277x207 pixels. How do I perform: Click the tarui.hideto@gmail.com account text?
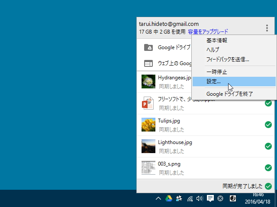169,24
